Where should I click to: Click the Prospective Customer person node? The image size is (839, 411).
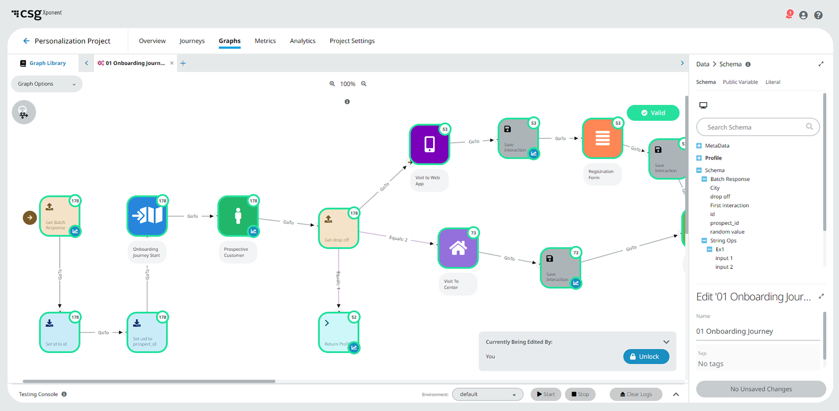(238, 216)
